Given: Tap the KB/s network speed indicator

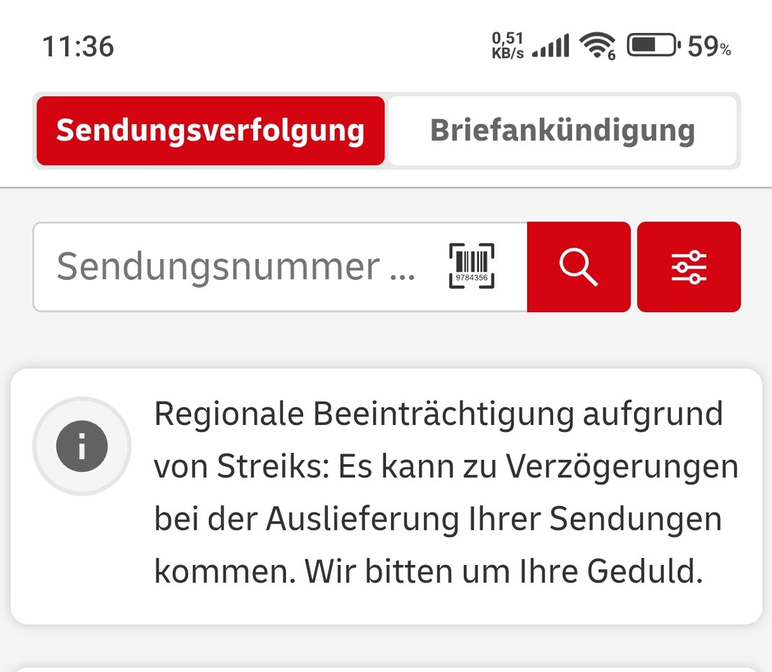Looking at the screenshot, I should click(x=508, y=46).
